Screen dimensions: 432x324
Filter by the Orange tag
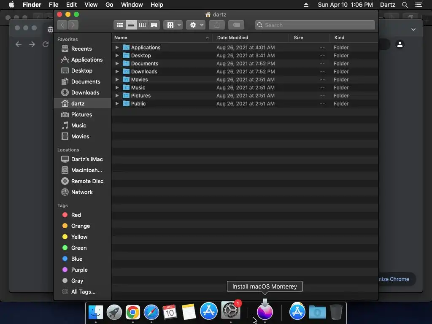coord(82,226)
